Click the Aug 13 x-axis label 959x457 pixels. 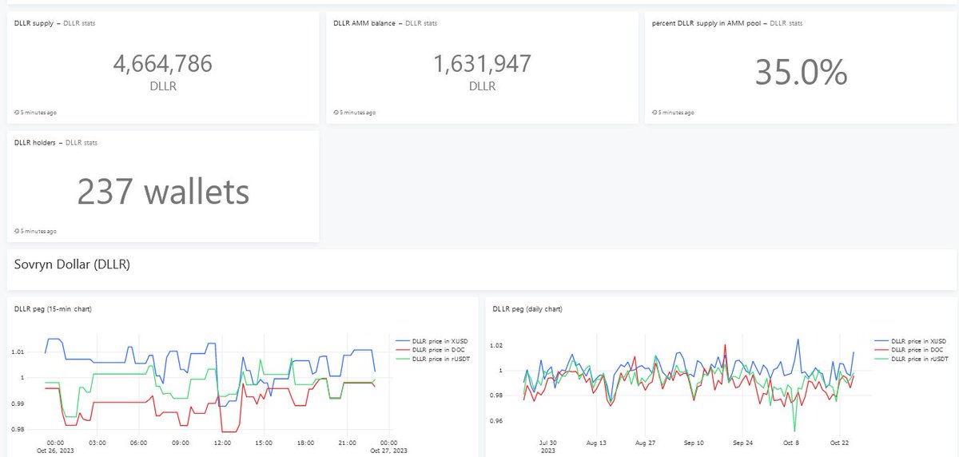pyautogui.click(x=597, y=442)
